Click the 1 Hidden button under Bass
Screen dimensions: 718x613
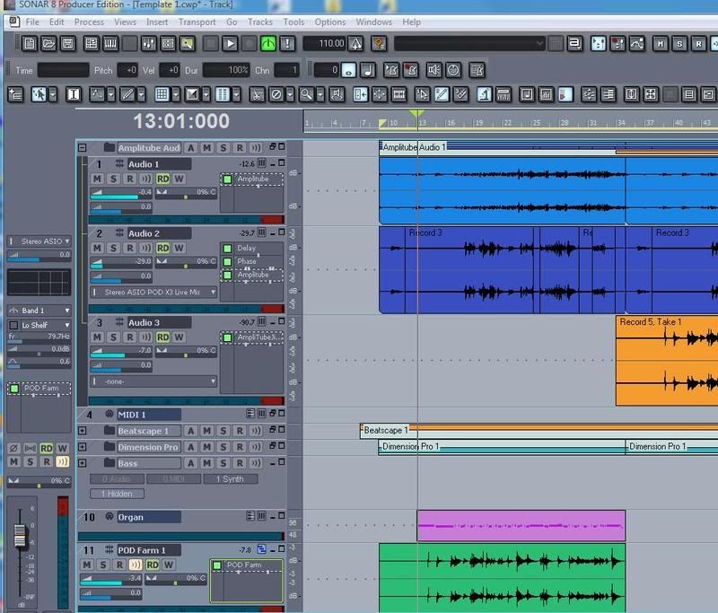117,494
